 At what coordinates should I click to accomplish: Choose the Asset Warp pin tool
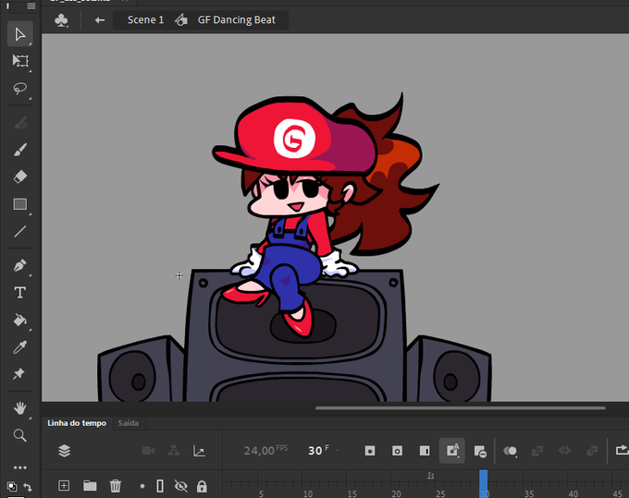point(18,374)
